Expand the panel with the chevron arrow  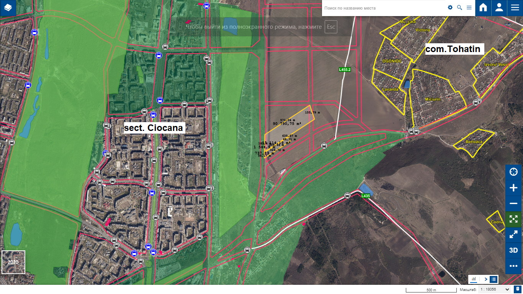[486, 279]
